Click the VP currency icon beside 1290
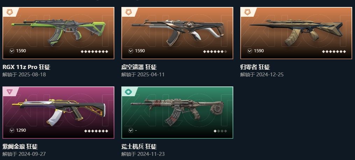This screenshot has height=160, width=355. pyautogui.click(x=12, y=130)
